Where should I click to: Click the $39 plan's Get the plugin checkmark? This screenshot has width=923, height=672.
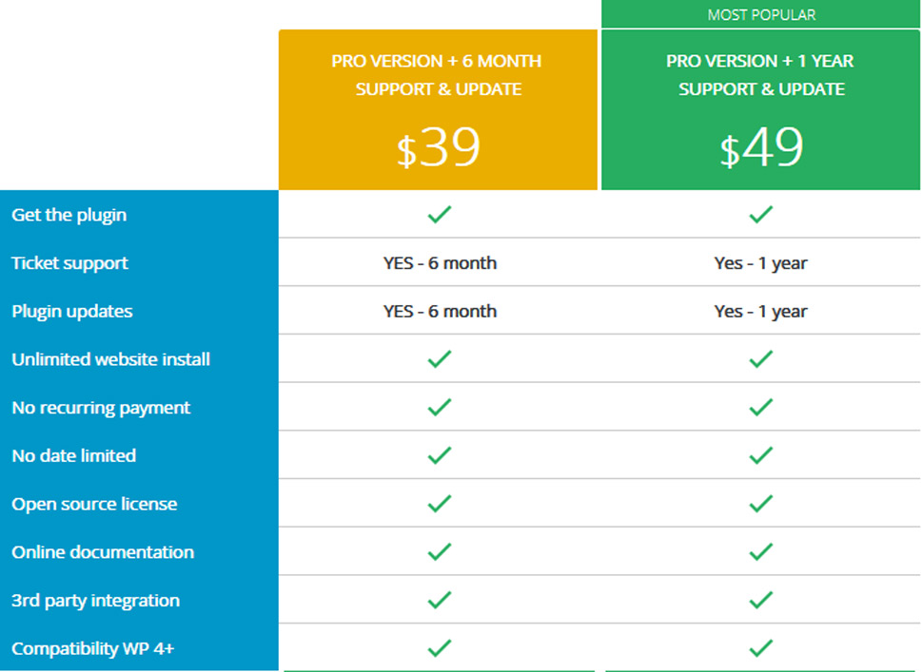pyautogui.click(x=439, y=215)
